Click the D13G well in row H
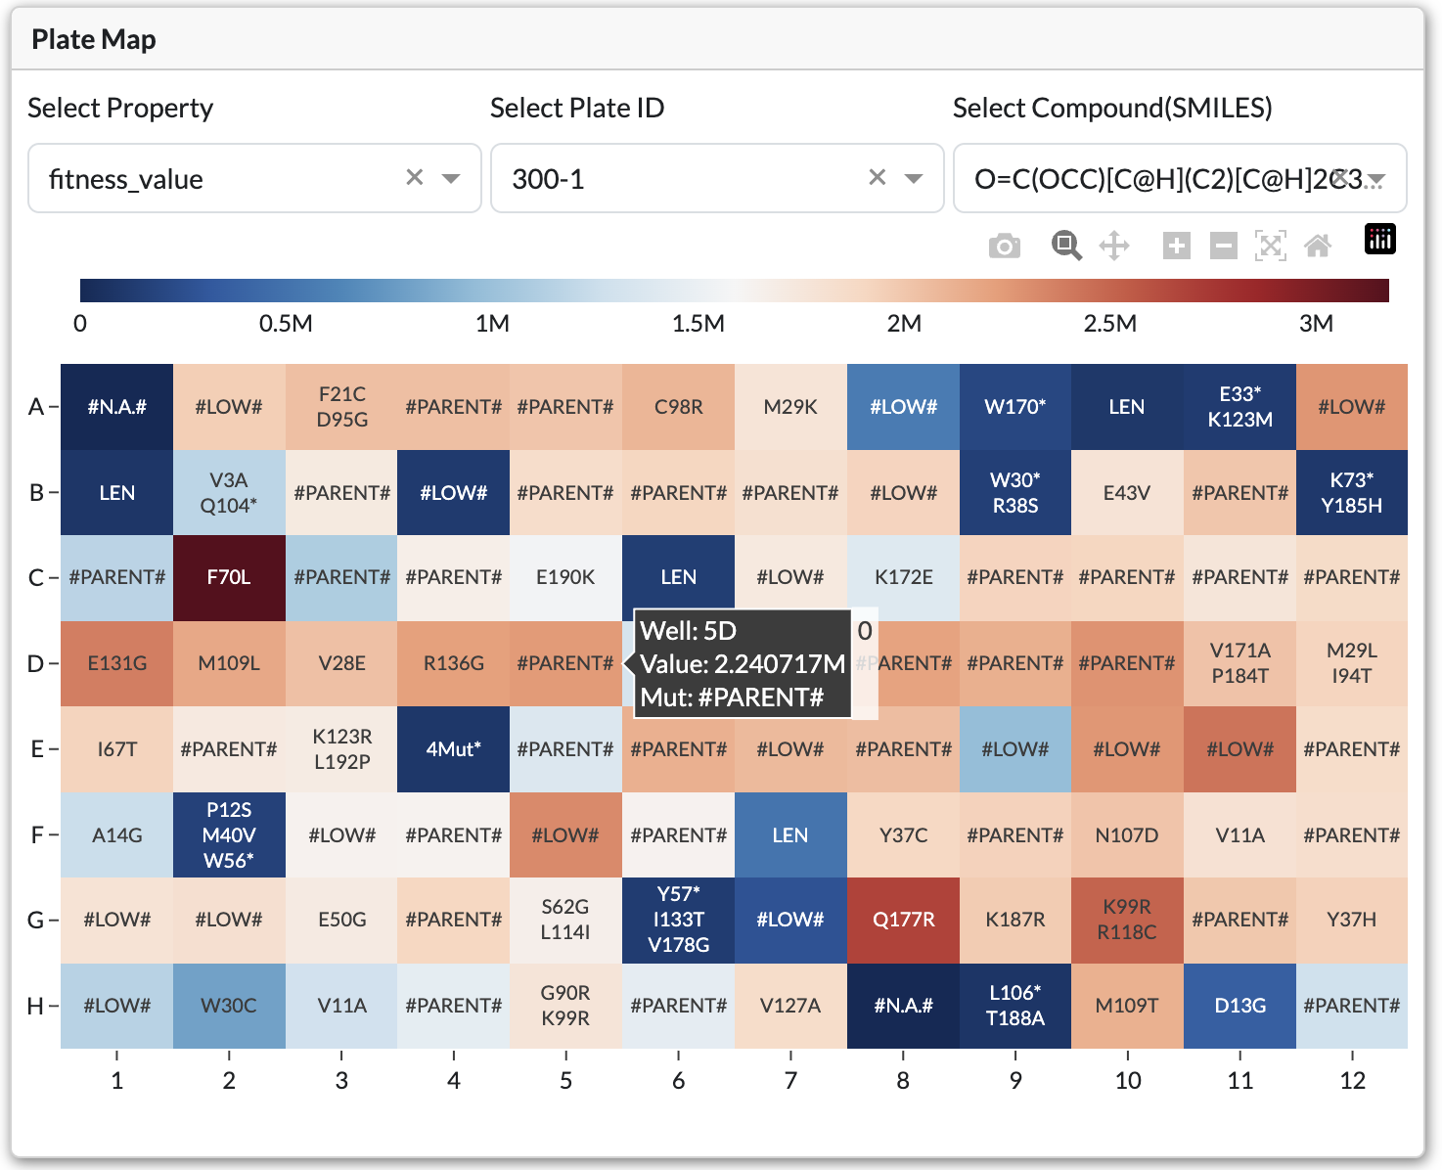This screenshot has width=1442, height=1170. click(x=1239, y=1006)
